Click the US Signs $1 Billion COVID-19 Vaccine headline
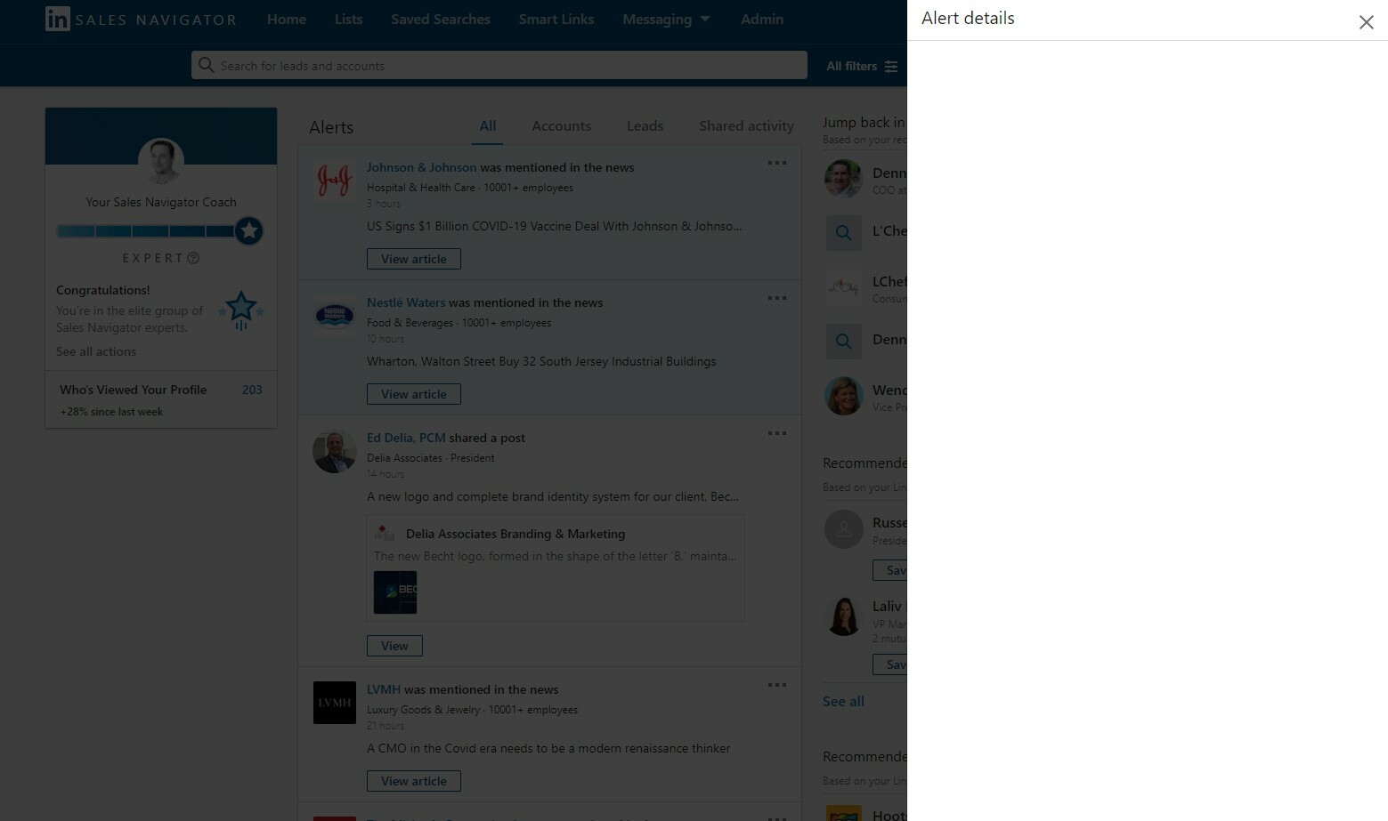Screen dimensions: 1388x821 (x=554, y=226)
